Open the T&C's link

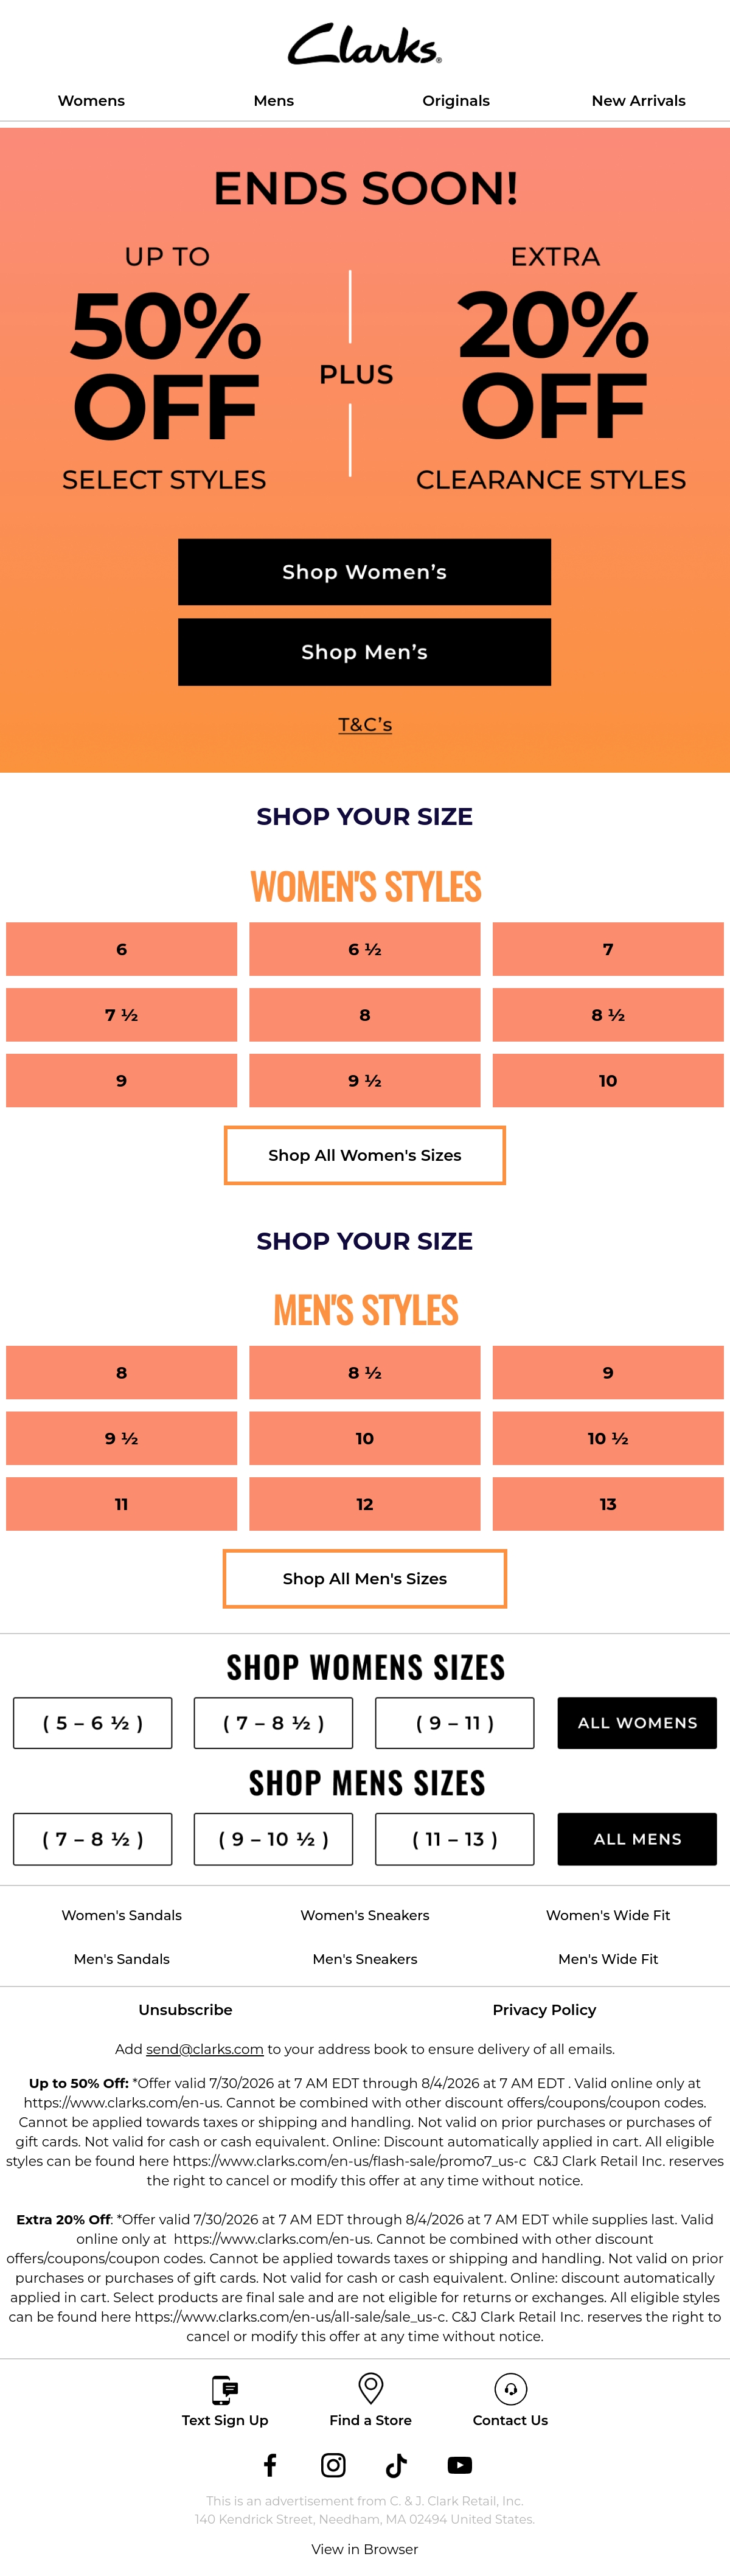click(365, 724)
